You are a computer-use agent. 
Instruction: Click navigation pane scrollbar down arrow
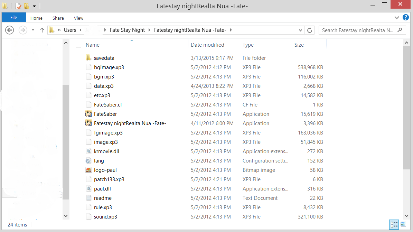pyautogui.click(x=66, y=216)
